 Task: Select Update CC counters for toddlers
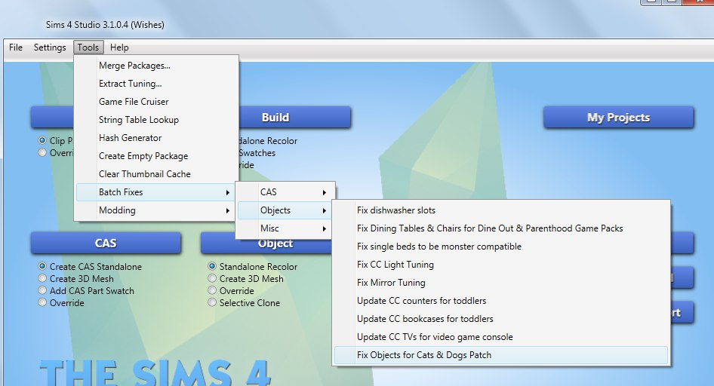[501, 301]
